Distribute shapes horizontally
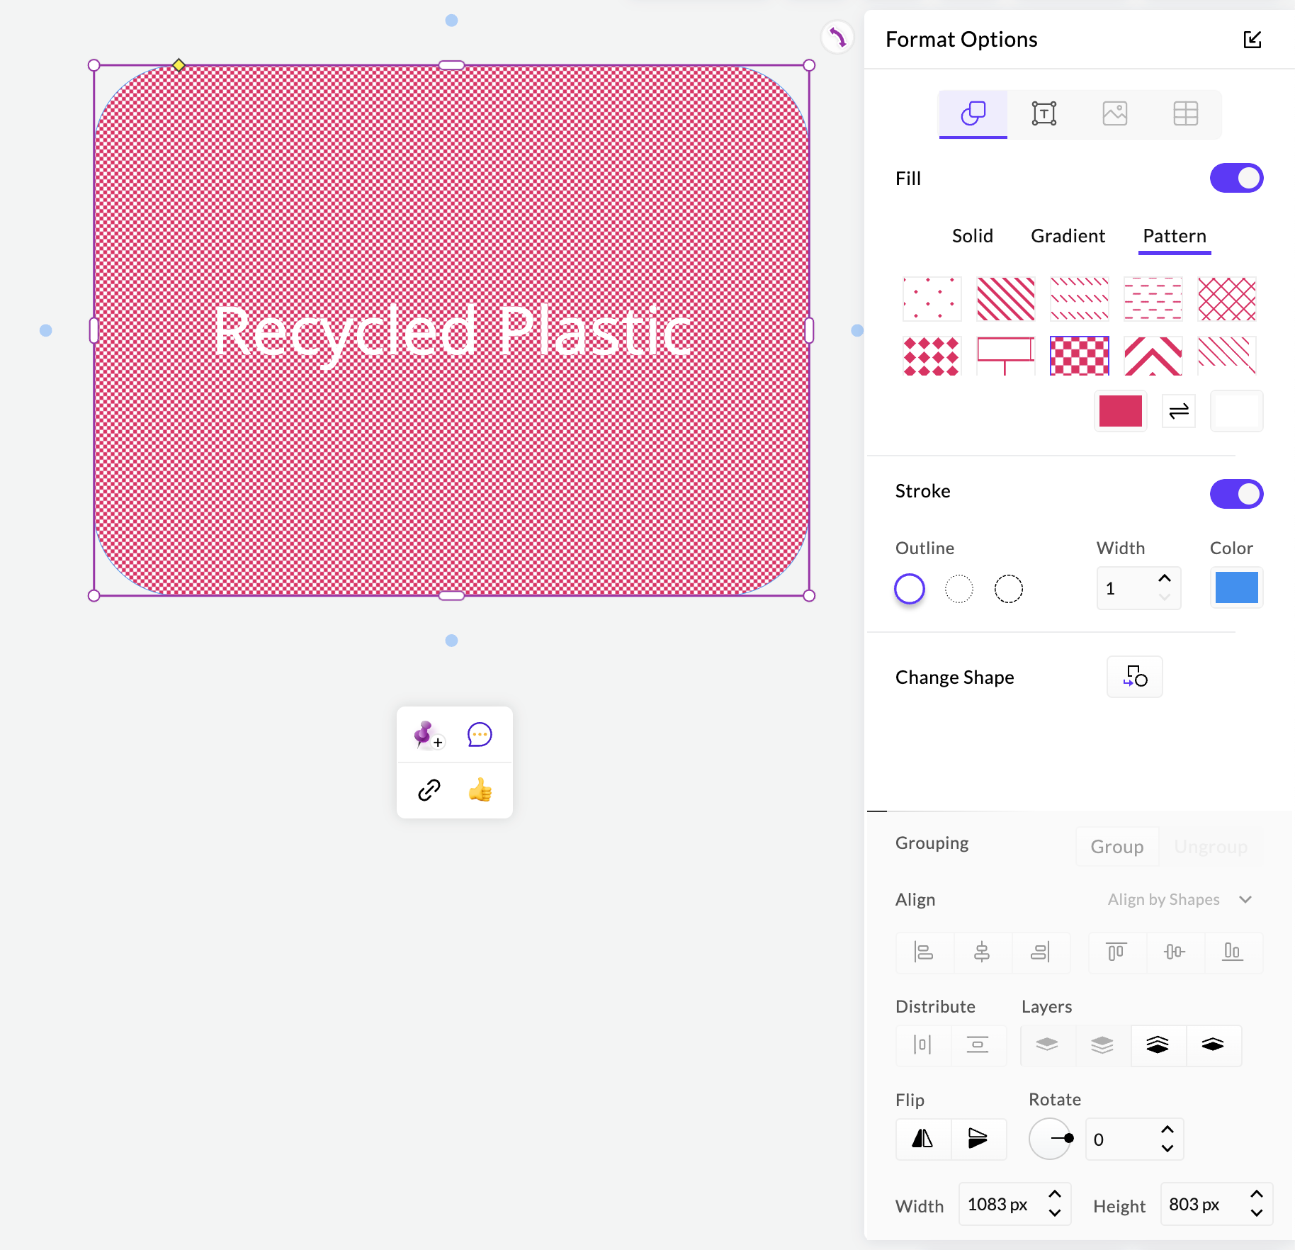Viewport: 1295px width, 1250px height. [x=923, y=1045]
